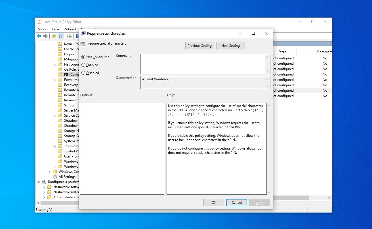Expand the Administrative Te node

coord(44,198)
